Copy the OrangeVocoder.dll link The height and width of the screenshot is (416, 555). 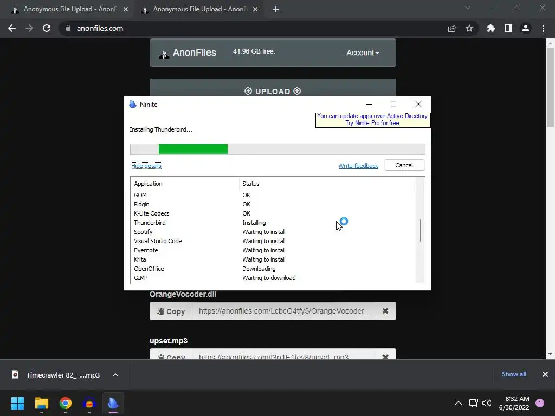click(171, 311)
